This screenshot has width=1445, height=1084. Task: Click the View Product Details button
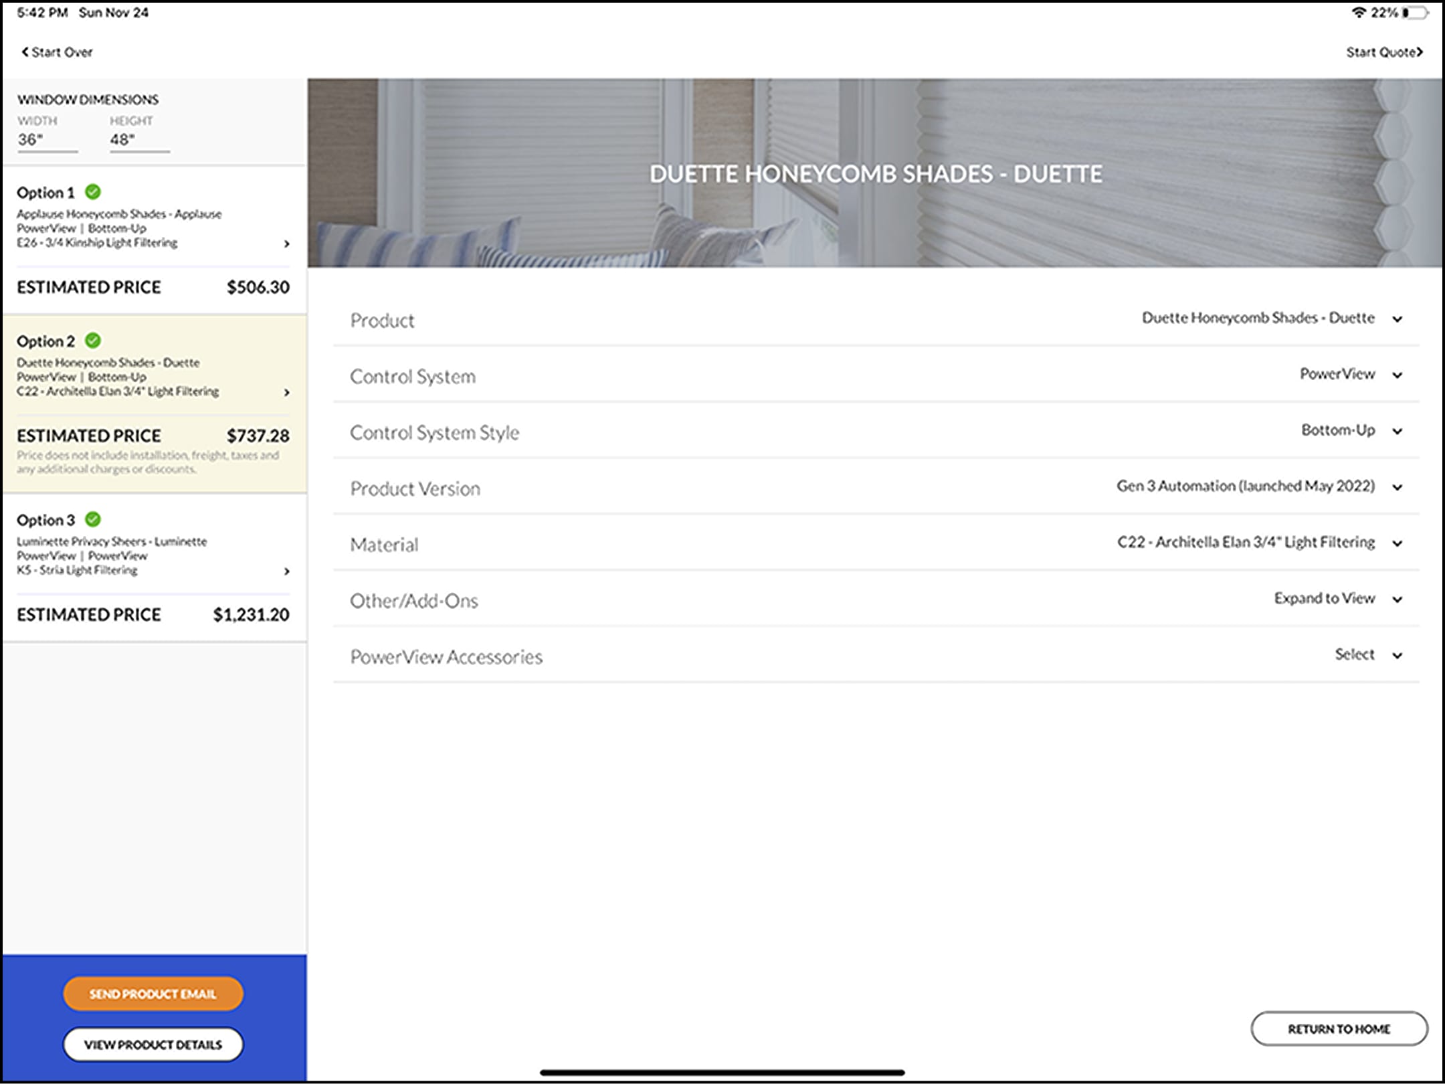click(153, 1045)
